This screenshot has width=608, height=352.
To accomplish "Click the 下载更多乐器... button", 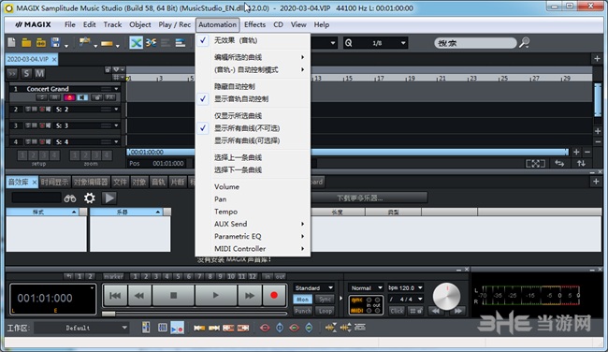I will [x=359, y=198].
